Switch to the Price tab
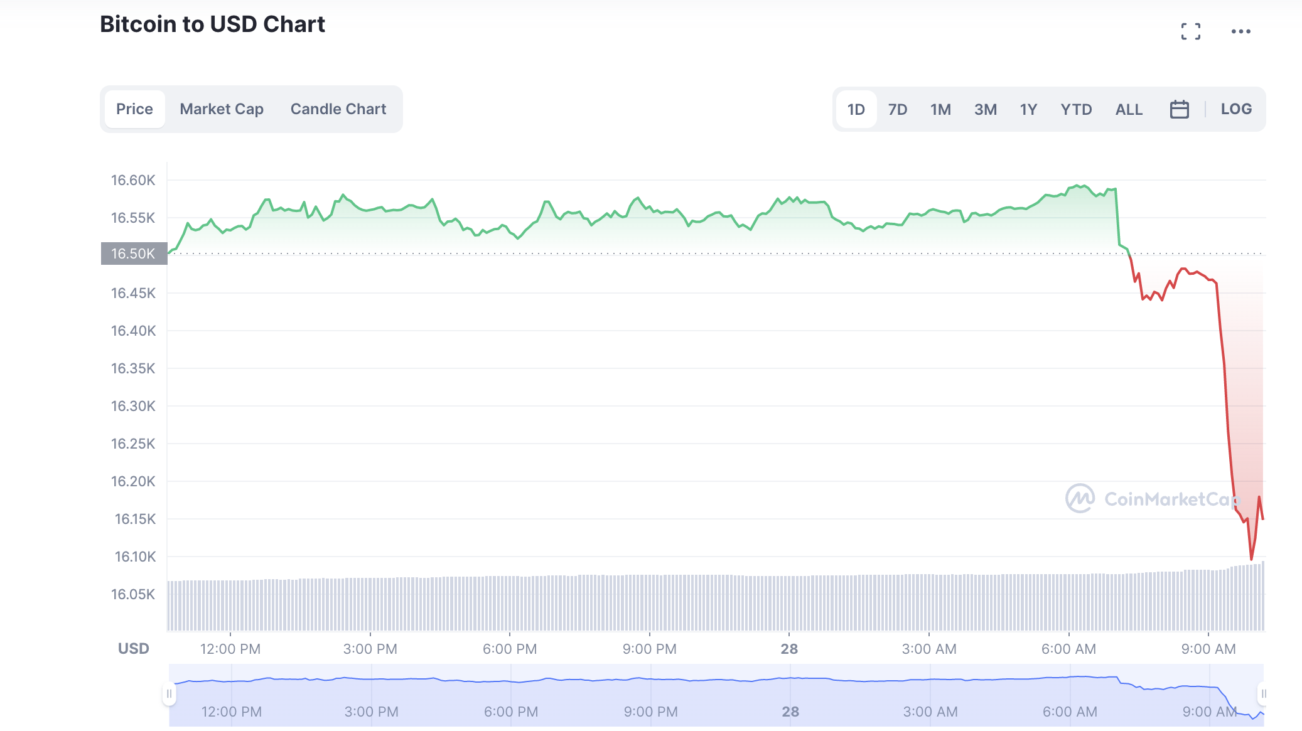1302x731 pixels. (x=134, y=109)
